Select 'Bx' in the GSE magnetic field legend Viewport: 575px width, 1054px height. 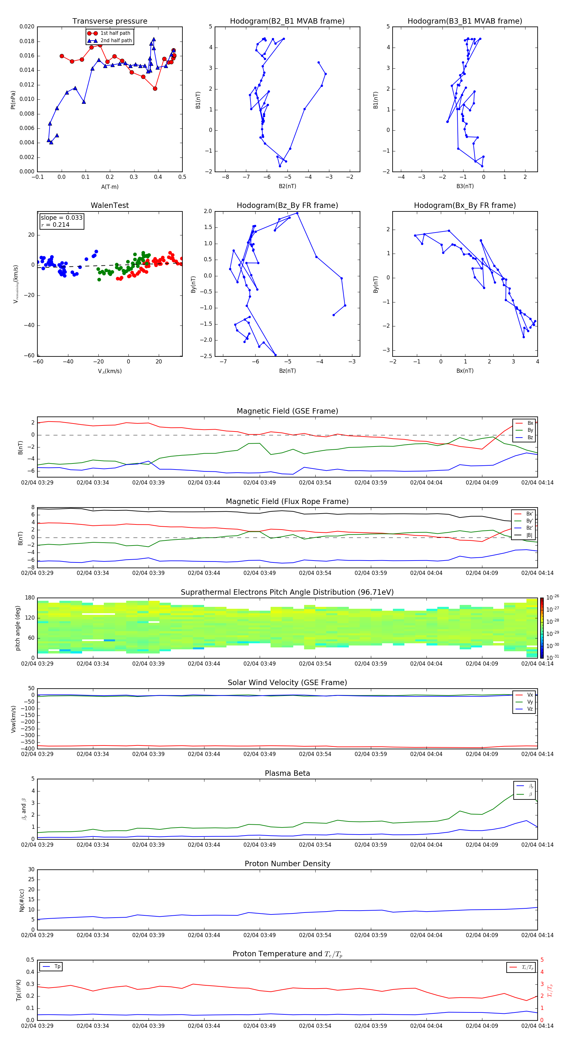(x=525, y=423)
